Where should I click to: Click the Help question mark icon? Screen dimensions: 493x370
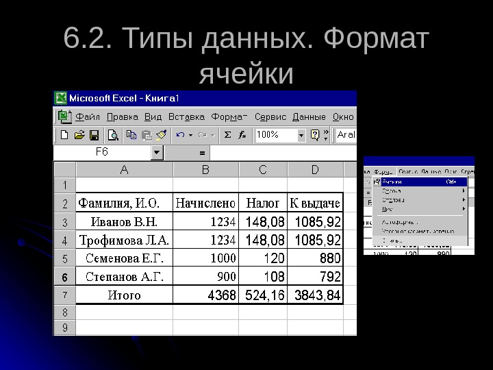315,135
